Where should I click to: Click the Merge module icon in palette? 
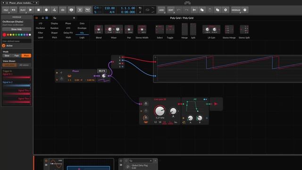185,29
